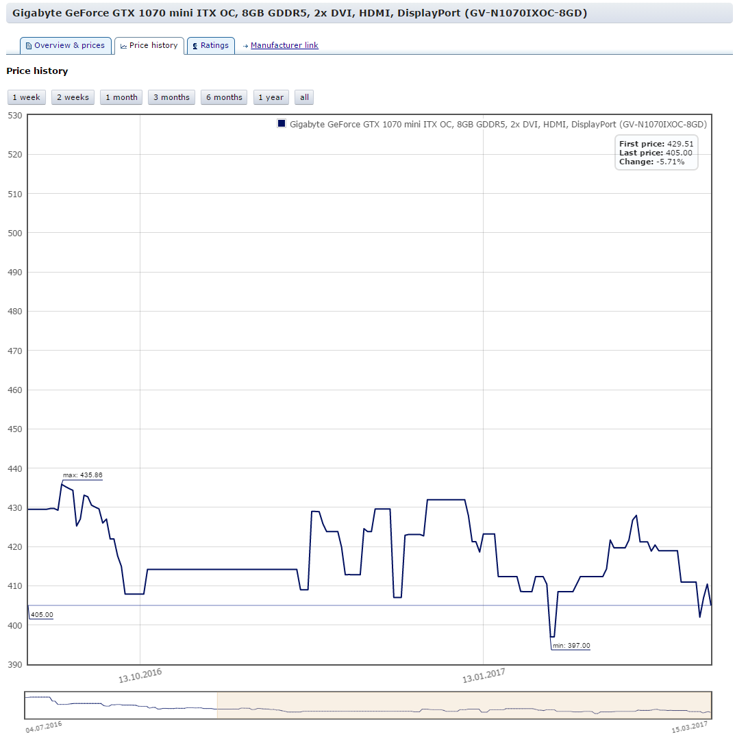Open the Ratings tab
735x743 pixels.
click(x=211, y=45)
